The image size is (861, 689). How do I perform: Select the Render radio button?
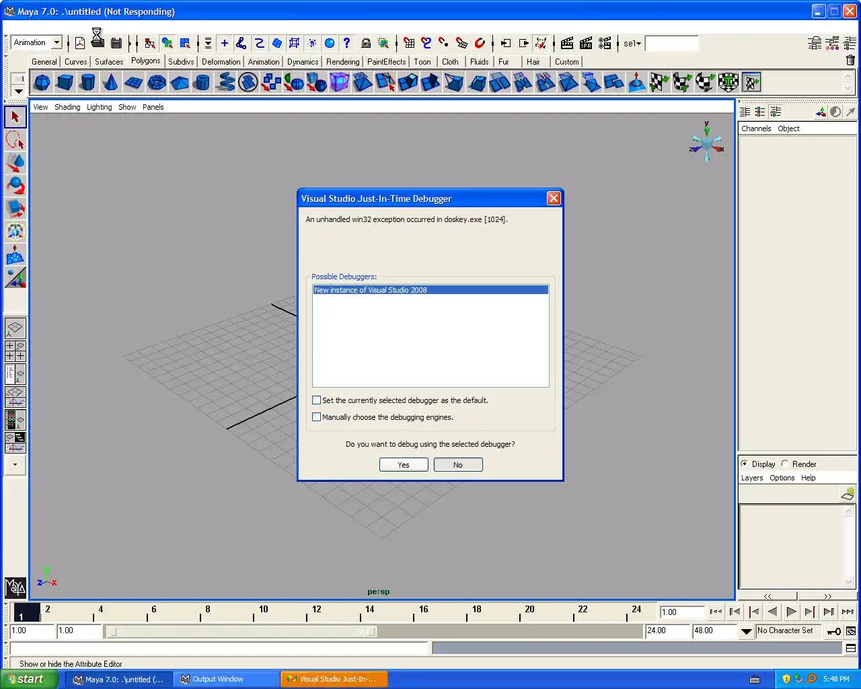tap(785, 464)
